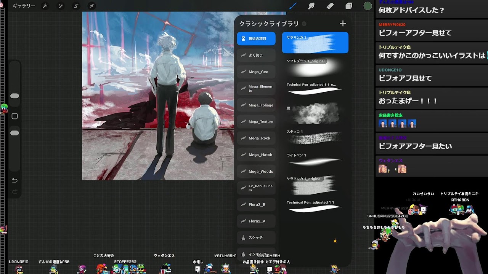Click the Mega_Rock brush stroke icon
The height and width of the screenshot is (274, 488).
pyautogui.click(x=243, y=138)
